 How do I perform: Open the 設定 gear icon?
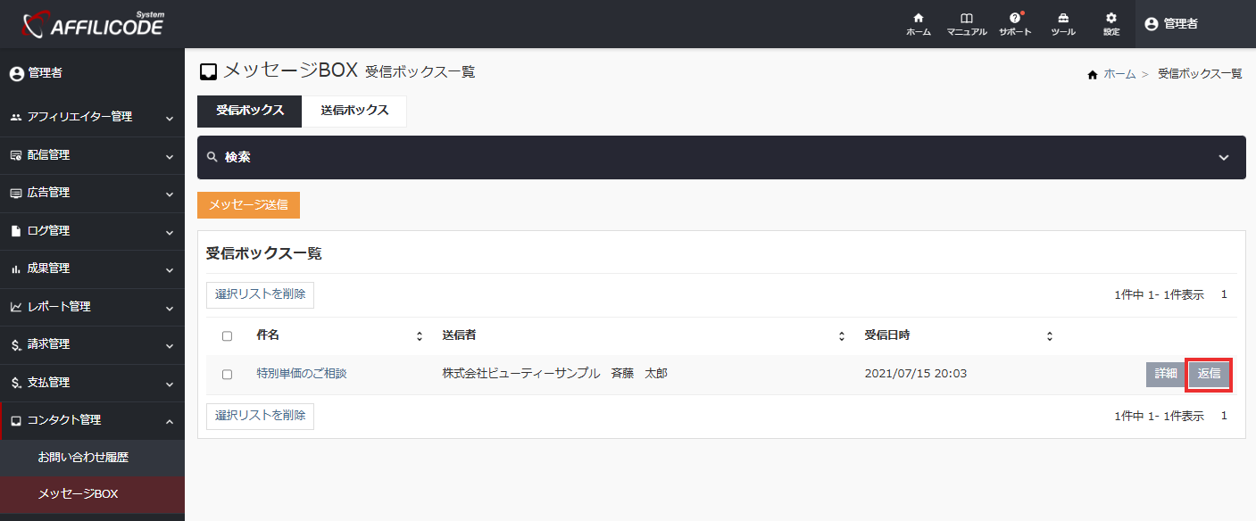[1110, 24]
